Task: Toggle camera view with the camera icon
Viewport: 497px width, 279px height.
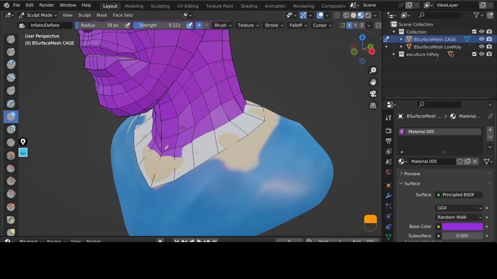Action: 373,94
